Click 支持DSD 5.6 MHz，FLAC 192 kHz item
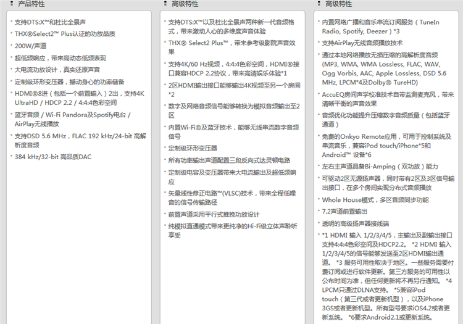 point(80,141)
